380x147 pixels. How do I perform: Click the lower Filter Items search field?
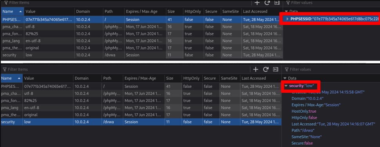coord(126,69)
